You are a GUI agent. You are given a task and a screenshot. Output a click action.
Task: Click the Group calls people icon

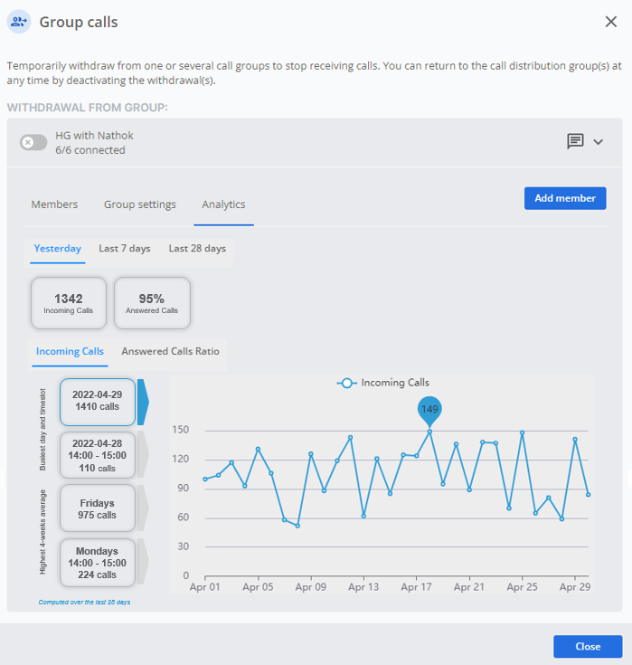coord(19,21)
